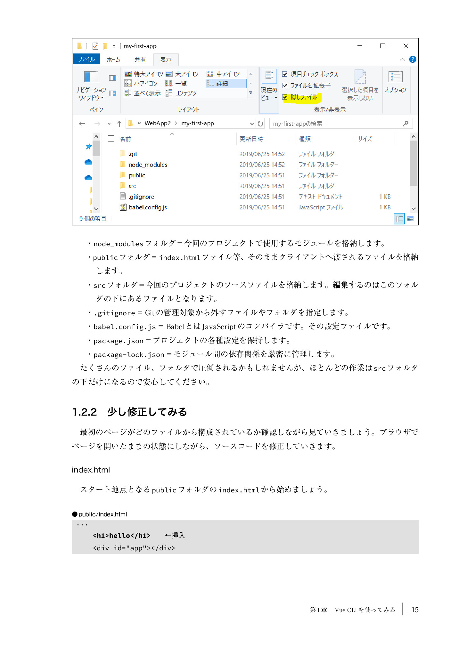Click Quick access star in navigation pane
This screenshot has height=648, width=459.
click(x=89, y=146)
